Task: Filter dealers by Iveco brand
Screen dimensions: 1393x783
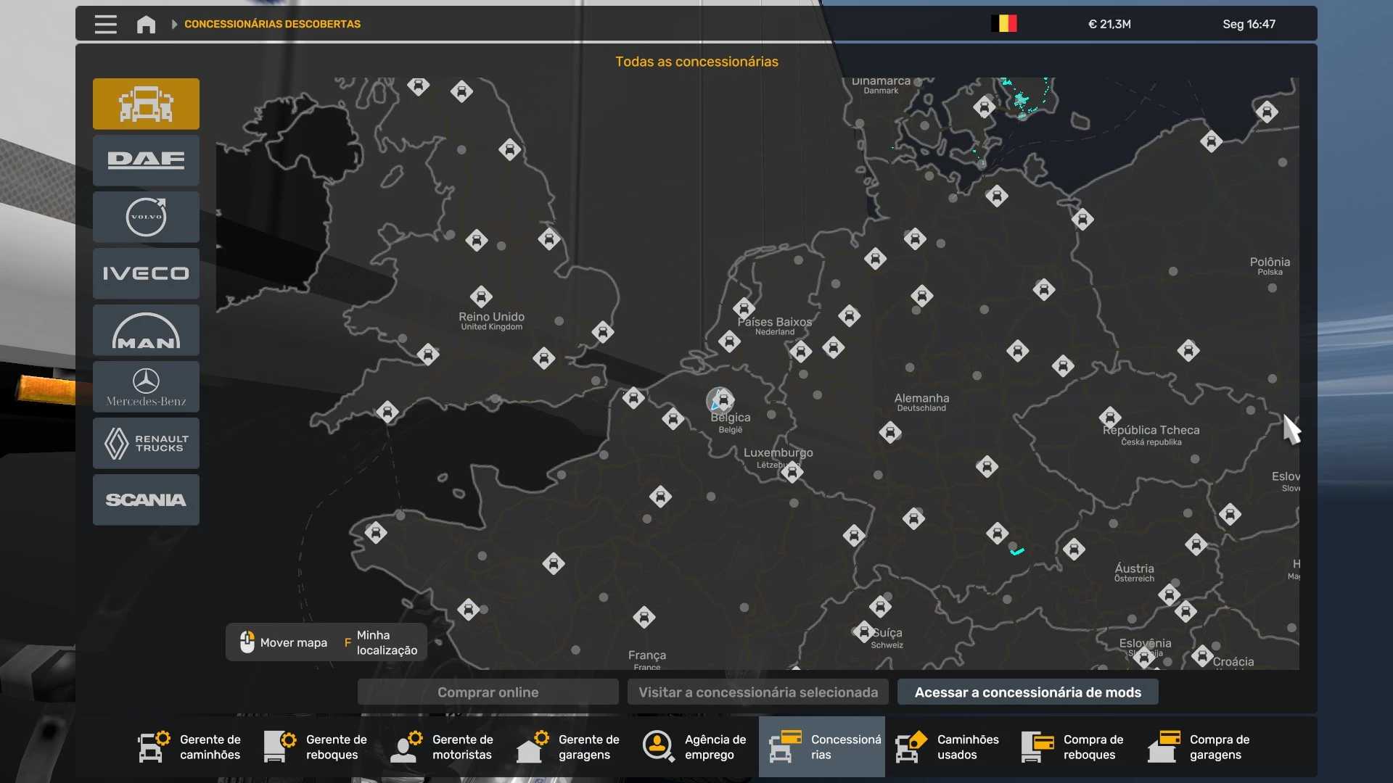Action: (x=146, y=273)
